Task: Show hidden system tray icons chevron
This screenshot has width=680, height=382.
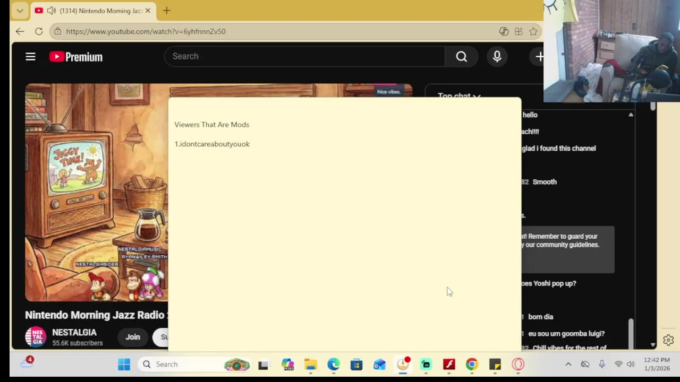Action: click(568, 364)
